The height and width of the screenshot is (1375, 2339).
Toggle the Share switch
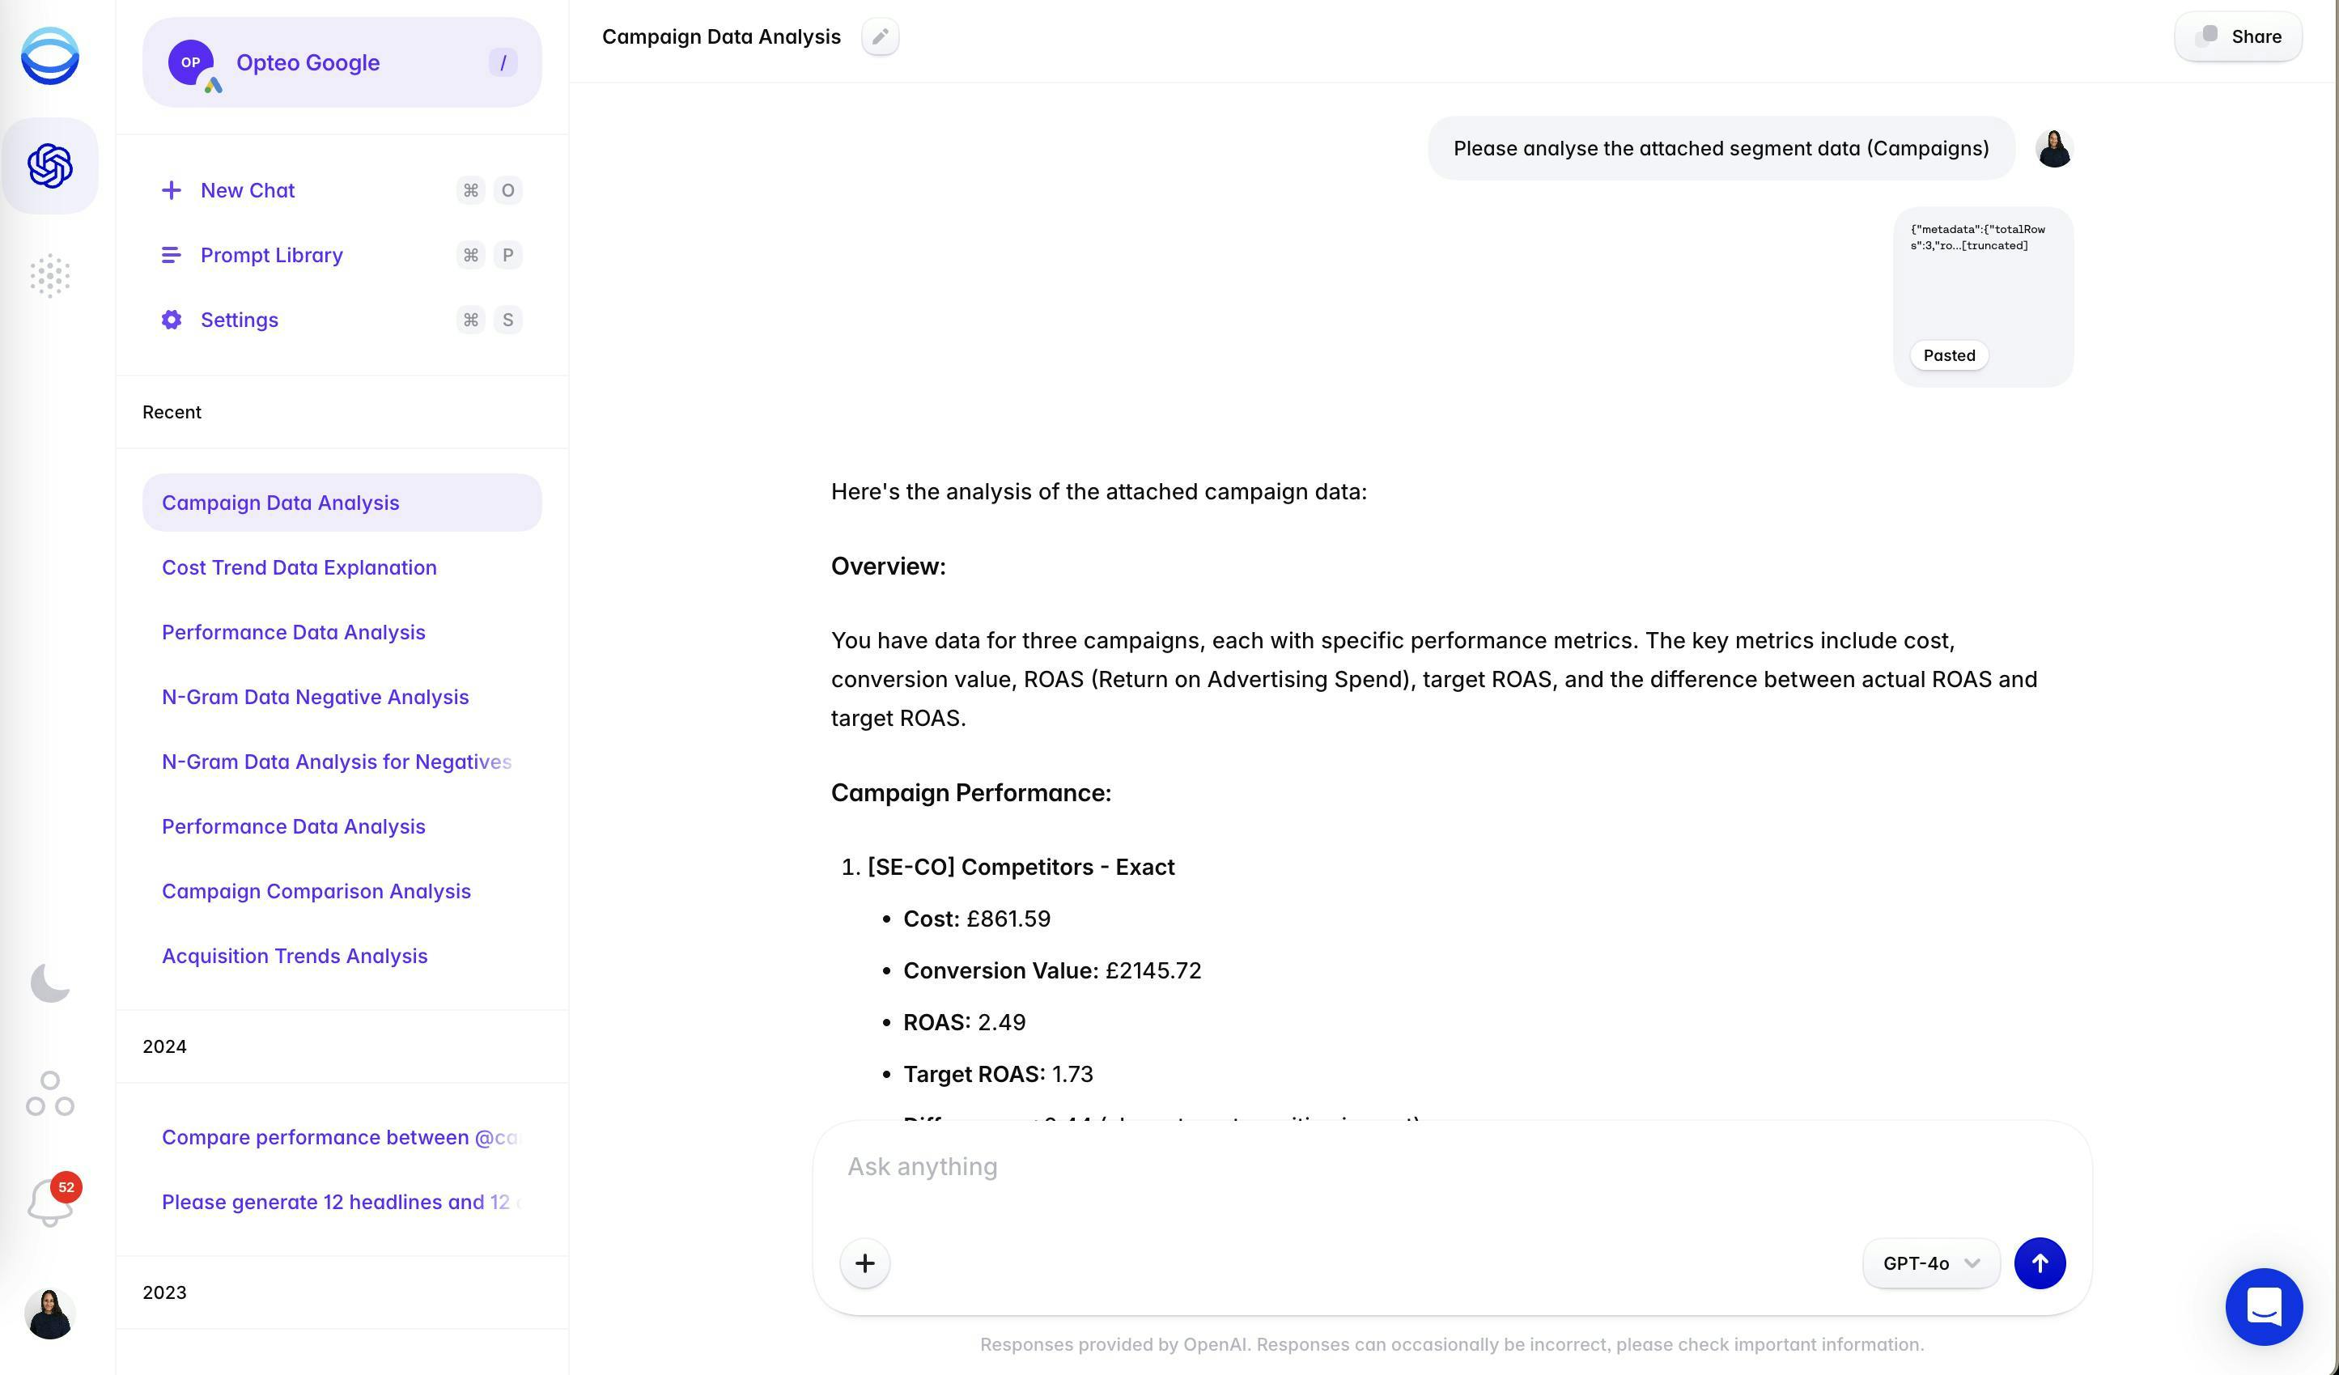(x=2206, y=36)
